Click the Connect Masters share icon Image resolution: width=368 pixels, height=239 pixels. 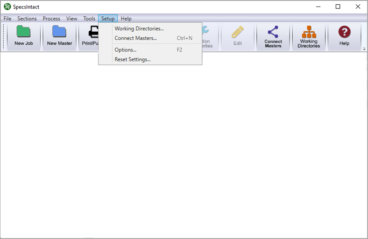273,32
